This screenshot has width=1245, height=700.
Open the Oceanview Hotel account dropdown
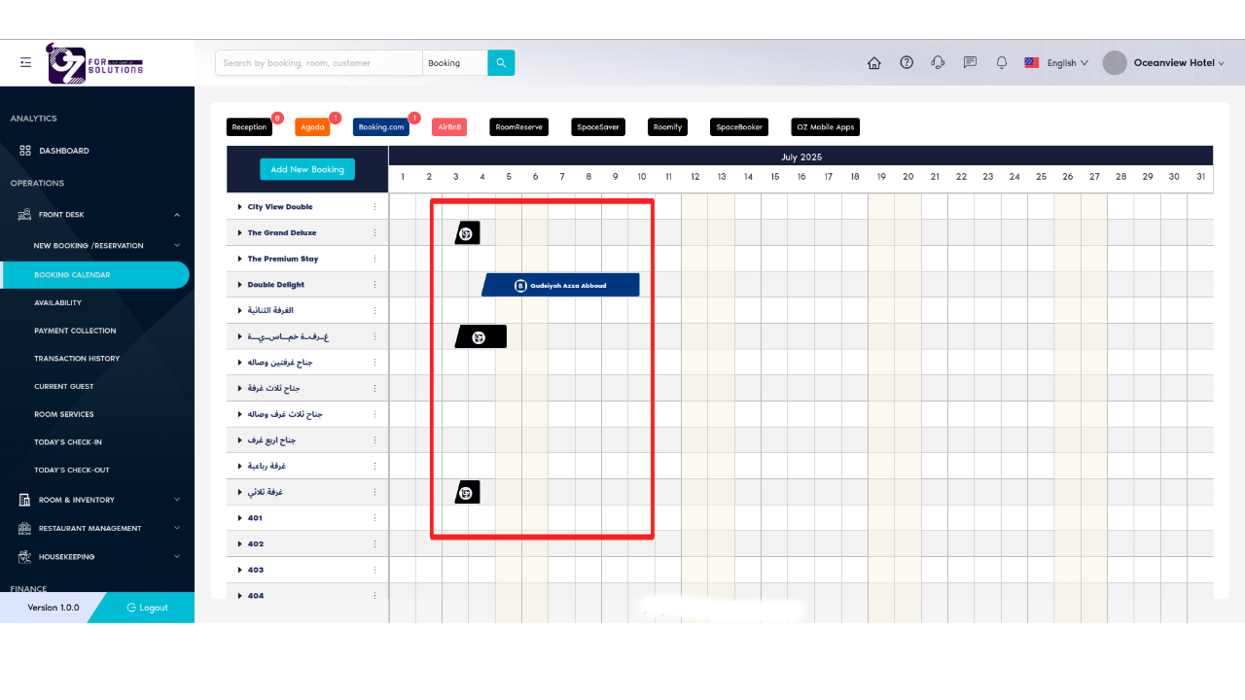1170,62
